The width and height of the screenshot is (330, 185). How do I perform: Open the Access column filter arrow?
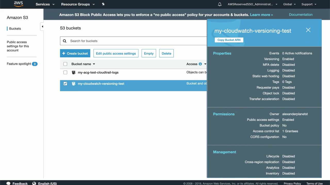[205, 64]
